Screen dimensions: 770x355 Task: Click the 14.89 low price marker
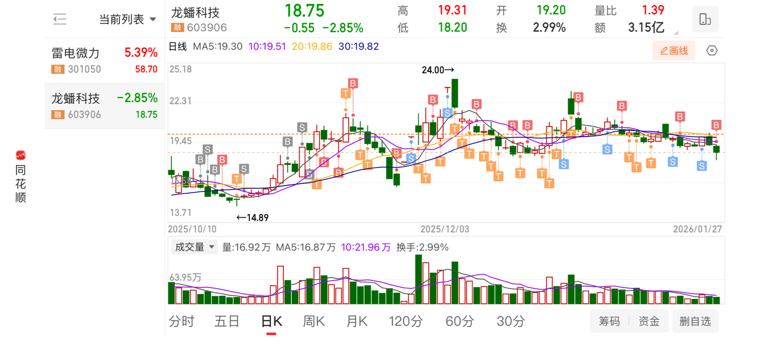(x=253, y=218)
